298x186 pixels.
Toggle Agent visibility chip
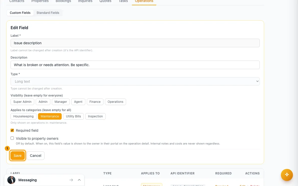tap(78, 102)
